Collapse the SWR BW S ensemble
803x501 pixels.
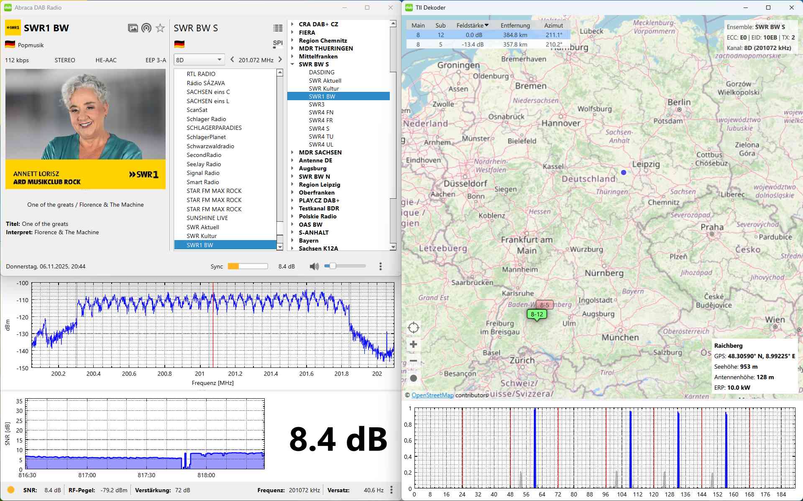point(292,64)
